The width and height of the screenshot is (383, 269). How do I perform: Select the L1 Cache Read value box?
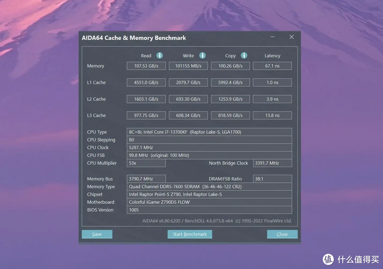[x=146, y=82]
